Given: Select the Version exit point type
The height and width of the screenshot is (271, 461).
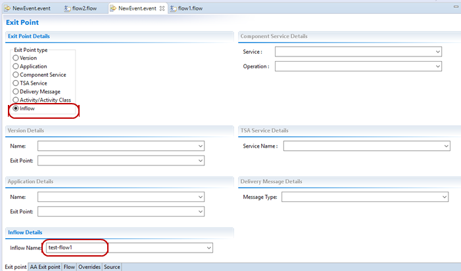Looking at the screenshot, I should click(16, 58).
